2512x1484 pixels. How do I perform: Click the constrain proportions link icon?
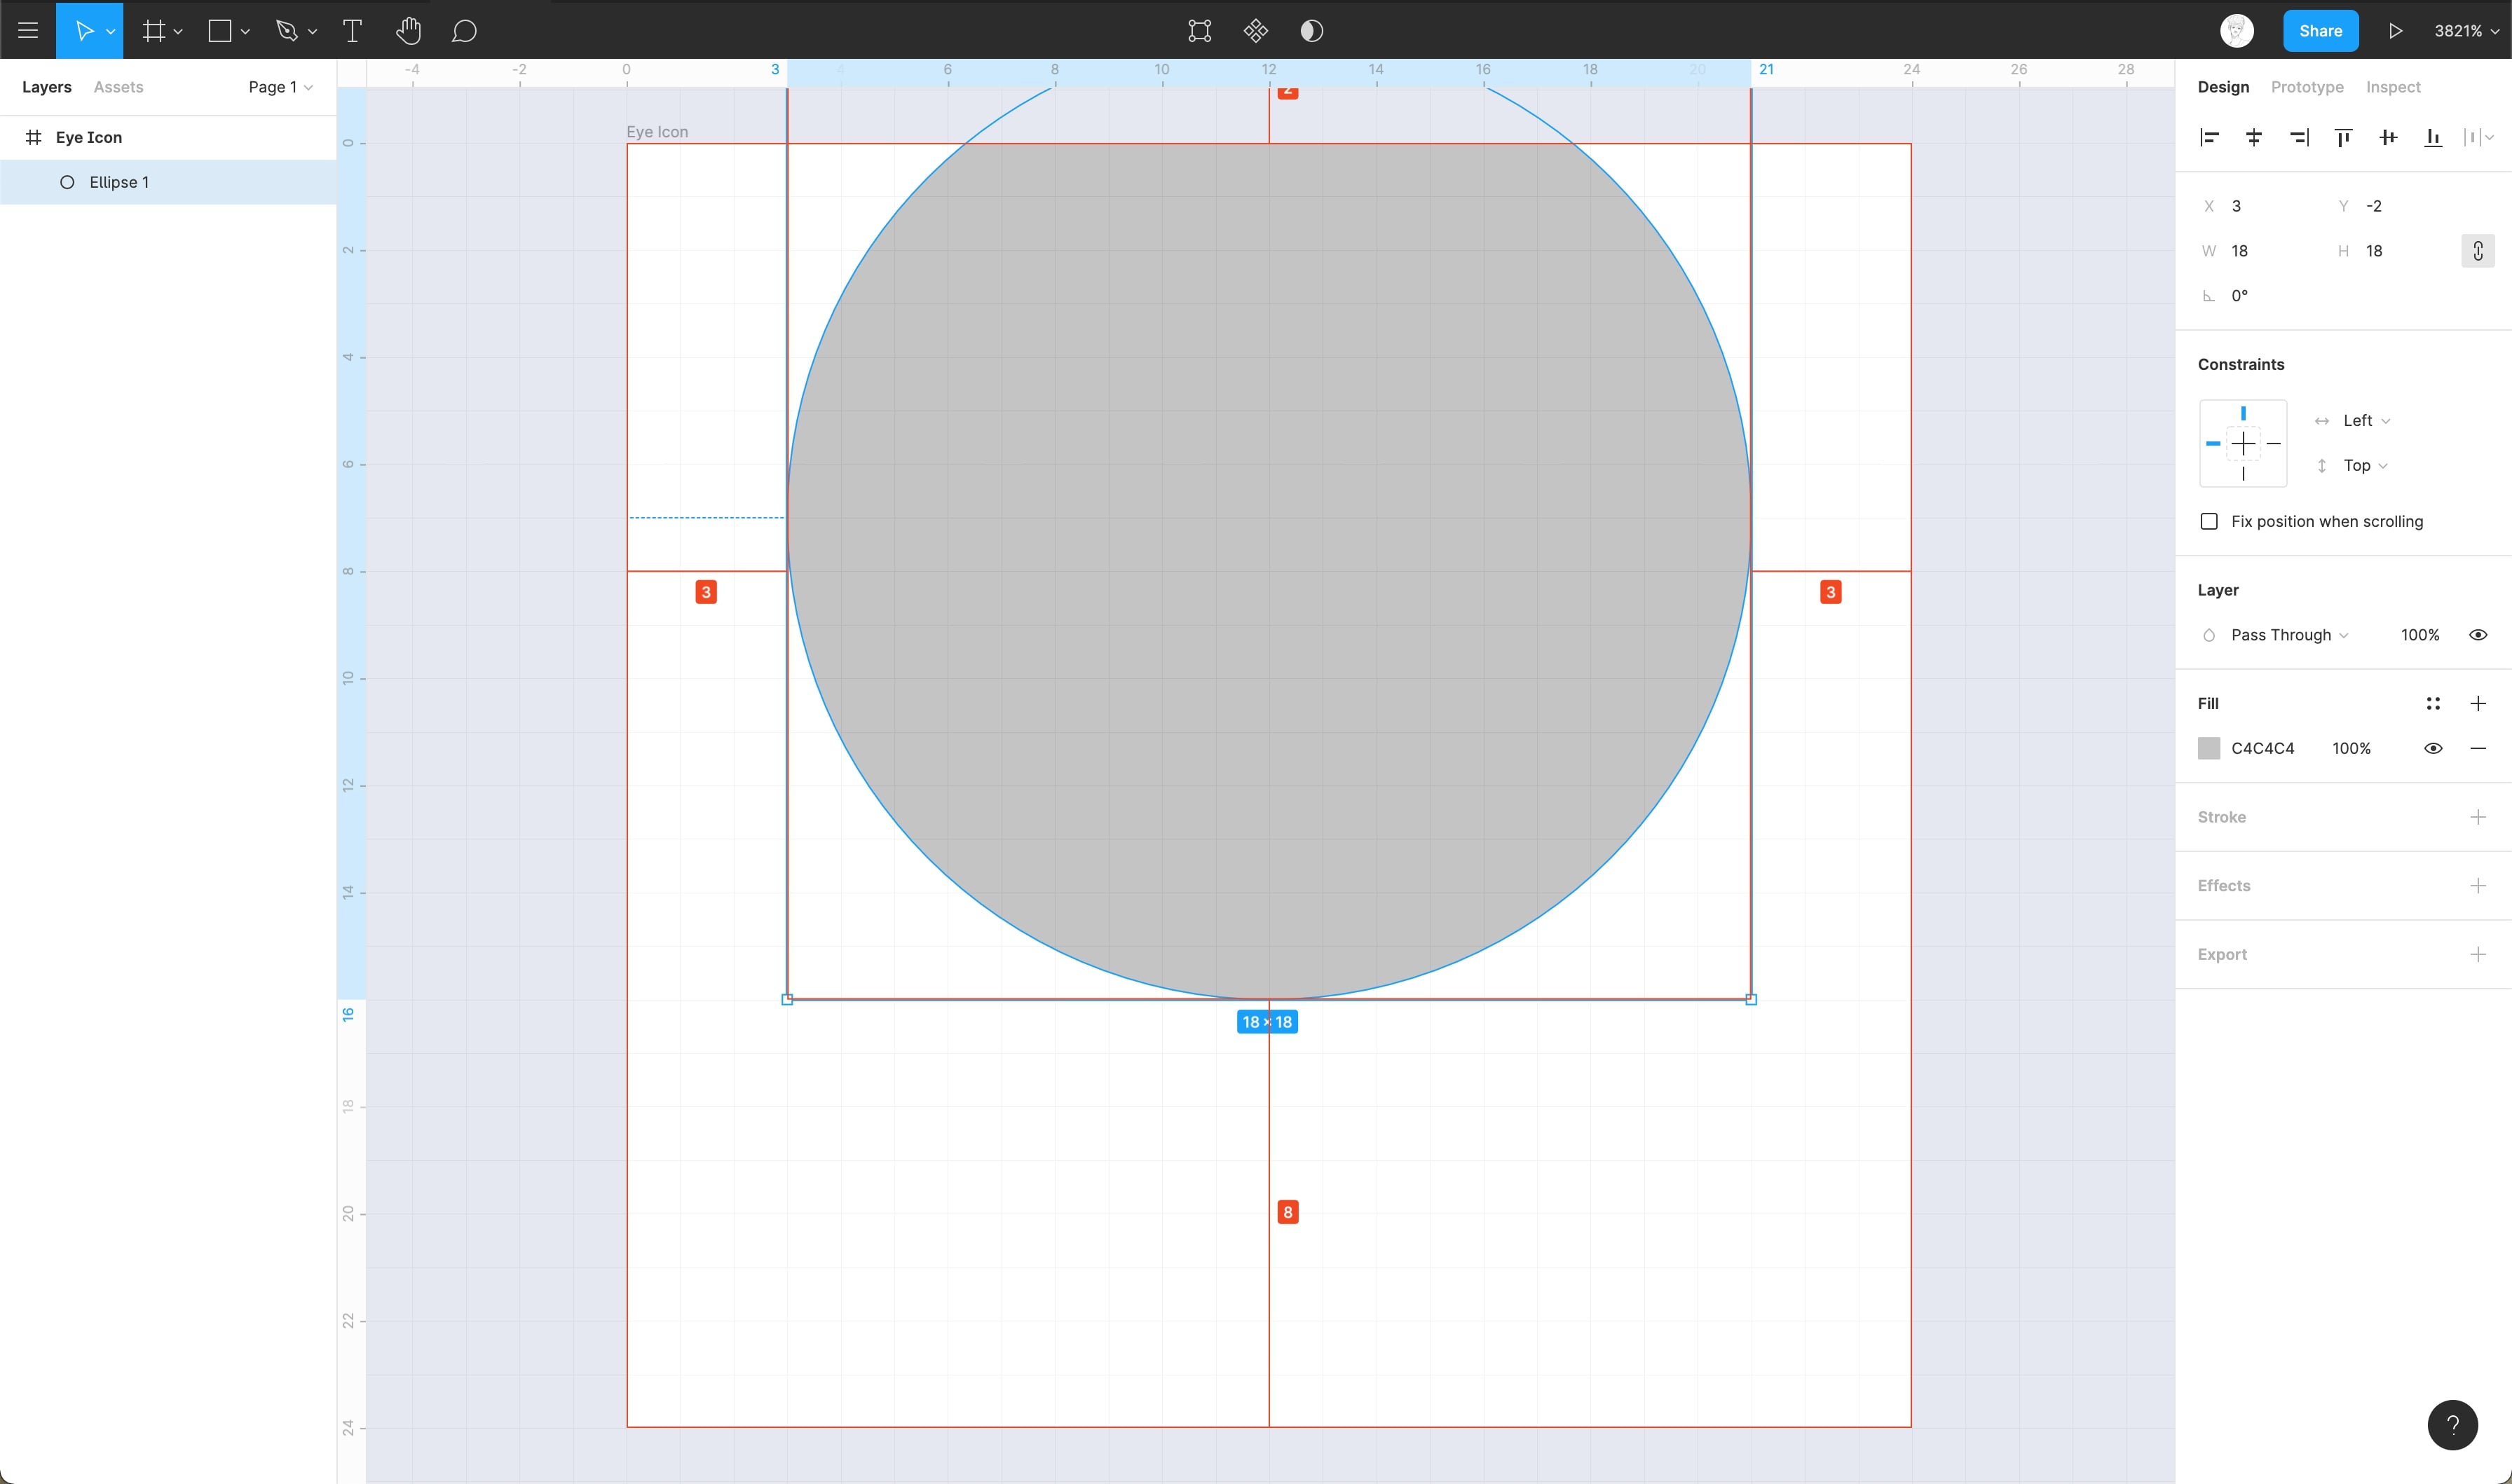[2477, 251]
